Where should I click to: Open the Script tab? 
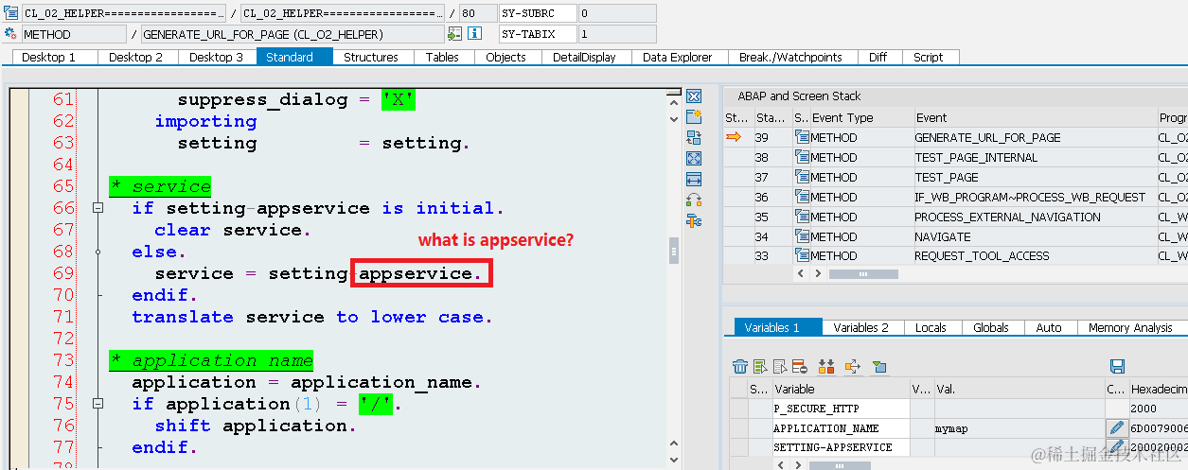(x=929, y=57)
